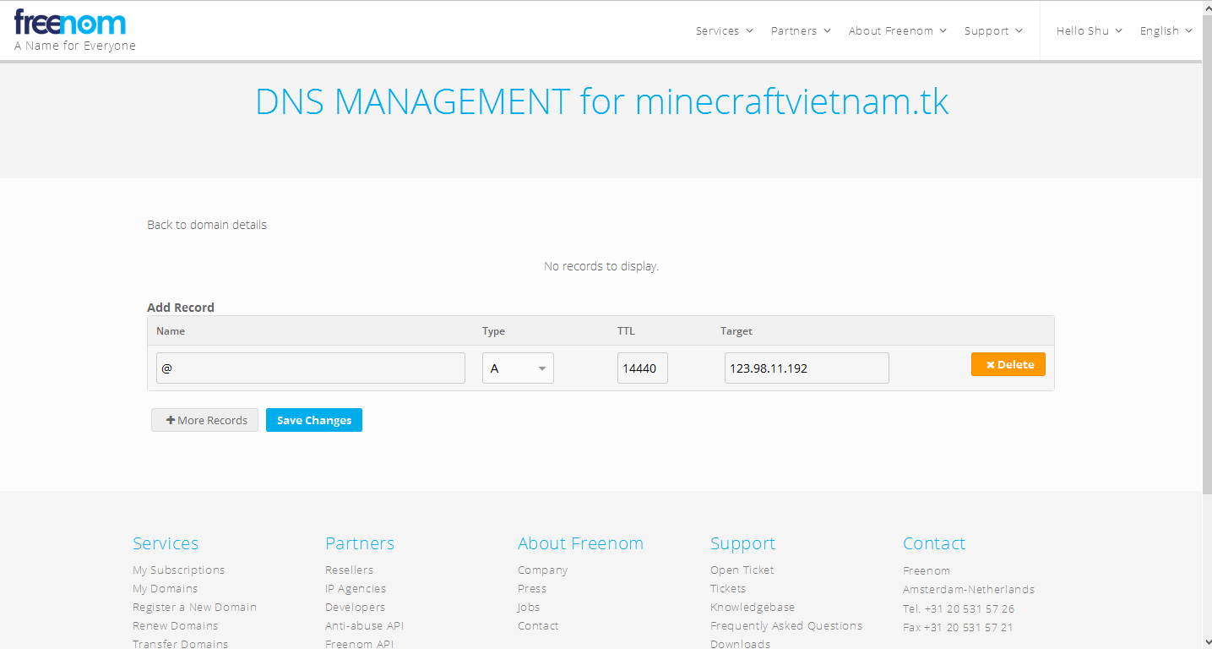The width and height of the screenshot is (1212, 649).
Task: Click the Support footer heading
Action: pos(742,543)
